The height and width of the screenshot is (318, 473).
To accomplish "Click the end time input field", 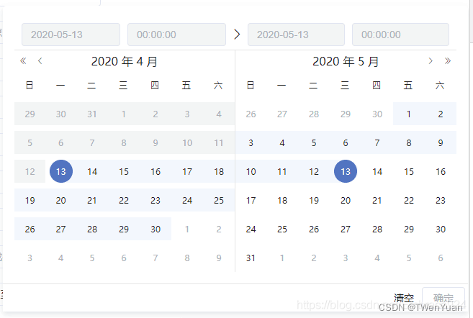I will (400, 35).
